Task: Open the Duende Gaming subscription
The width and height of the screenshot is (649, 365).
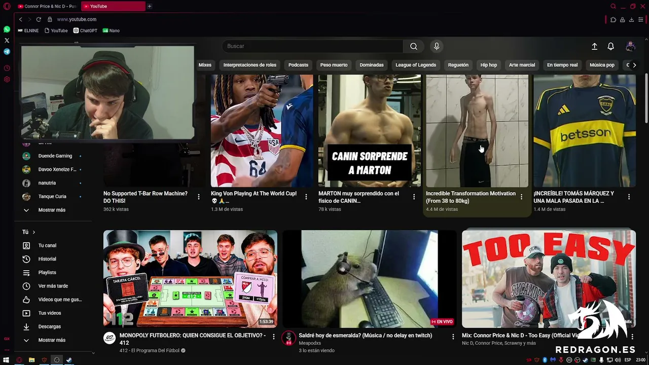Action: [x=52, y=156]
